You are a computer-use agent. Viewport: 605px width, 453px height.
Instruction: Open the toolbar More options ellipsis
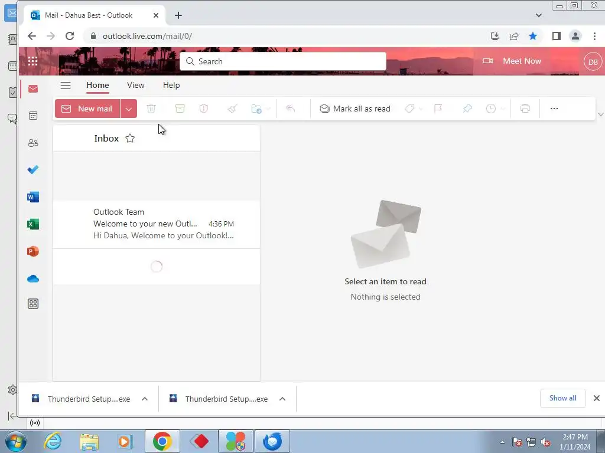554,109
